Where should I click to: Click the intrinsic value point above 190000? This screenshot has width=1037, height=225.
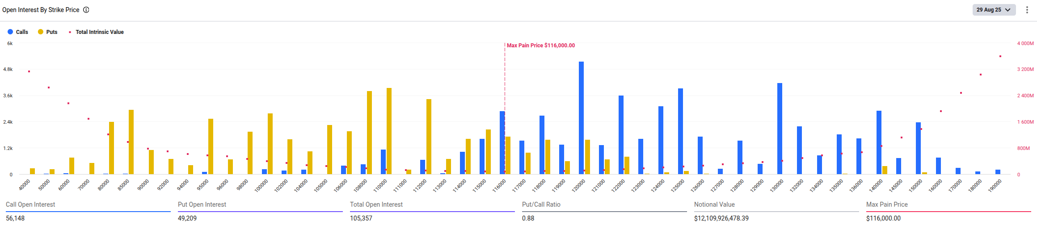1000,56
